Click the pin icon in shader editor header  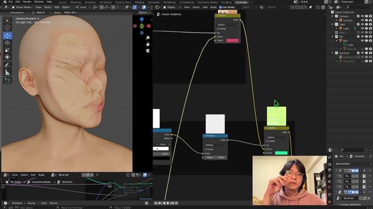[311, 8]
